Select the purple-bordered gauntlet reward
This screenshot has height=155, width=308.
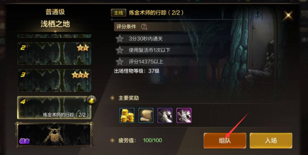165,116
